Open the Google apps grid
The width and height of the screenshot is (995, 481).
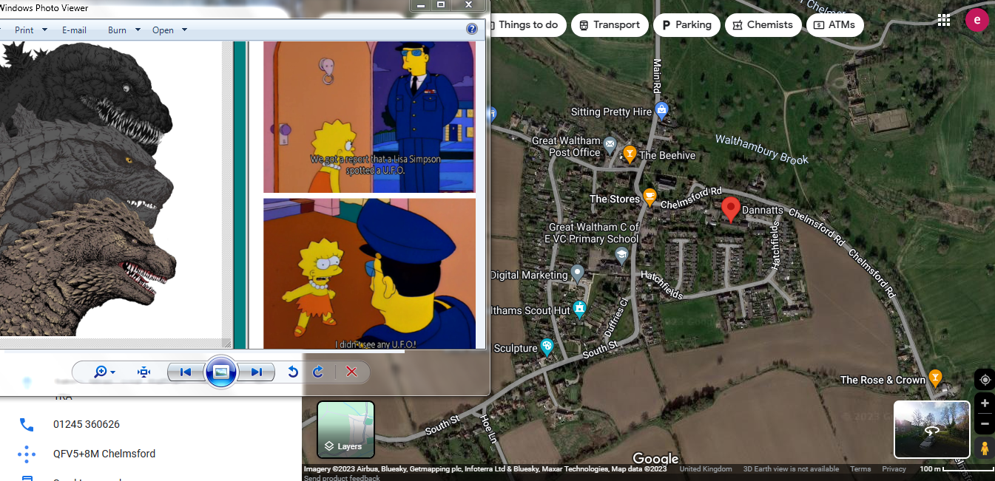point(943,21)
